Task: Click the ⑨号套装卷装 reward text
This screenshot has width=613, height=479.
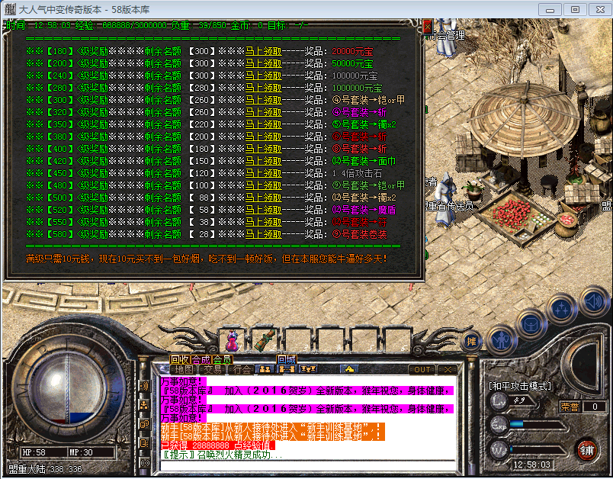Action: [x=359, y=234]
